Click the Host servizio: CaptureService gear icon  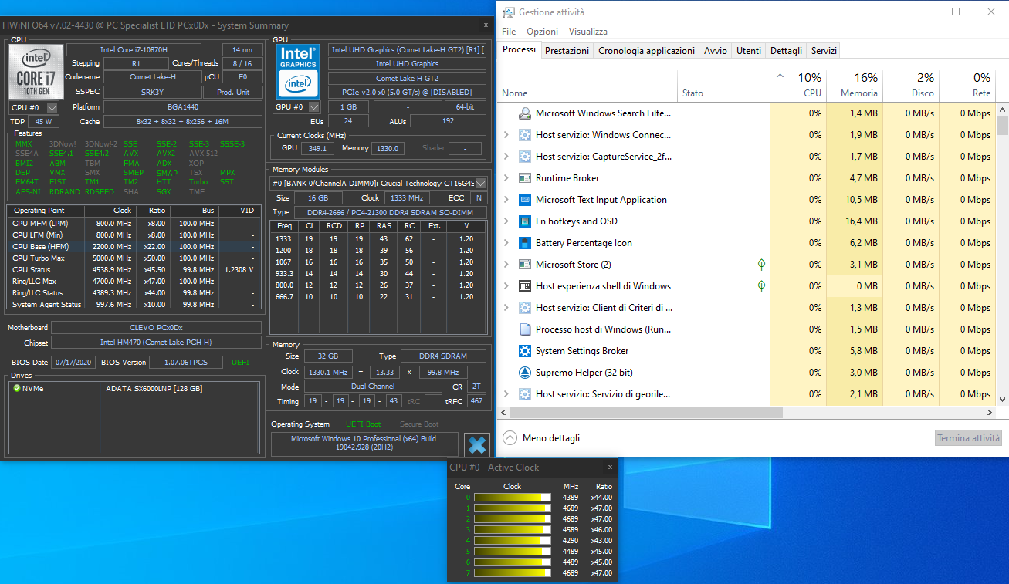[525, 157]
